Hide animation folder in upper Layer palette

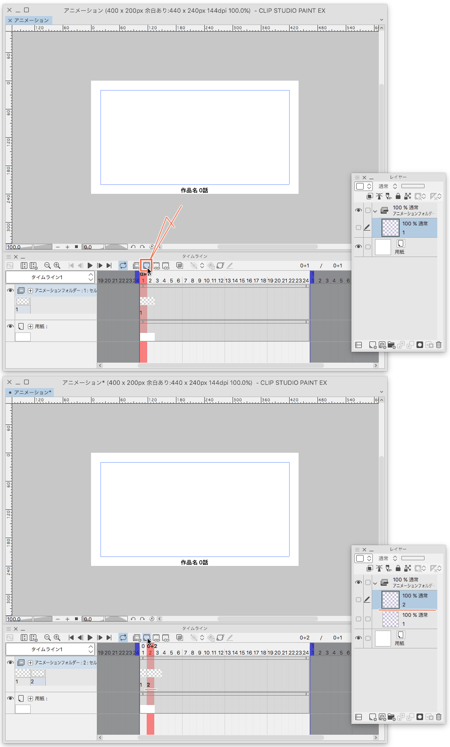click(x=358, y=210)
